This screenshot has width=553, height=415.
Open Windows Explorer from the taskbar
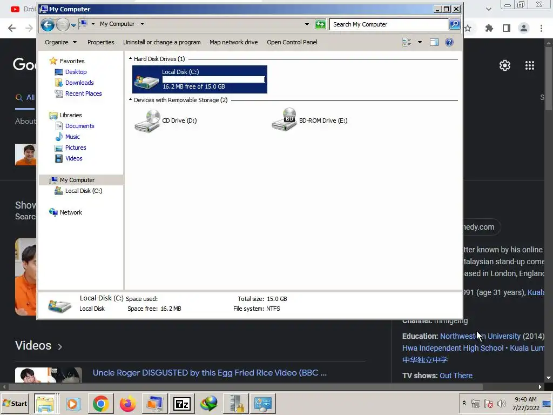(x=45, y=404)
